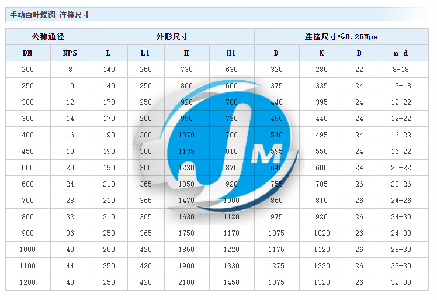Click B value '22'
437x300 pixels.
point(359,70)
